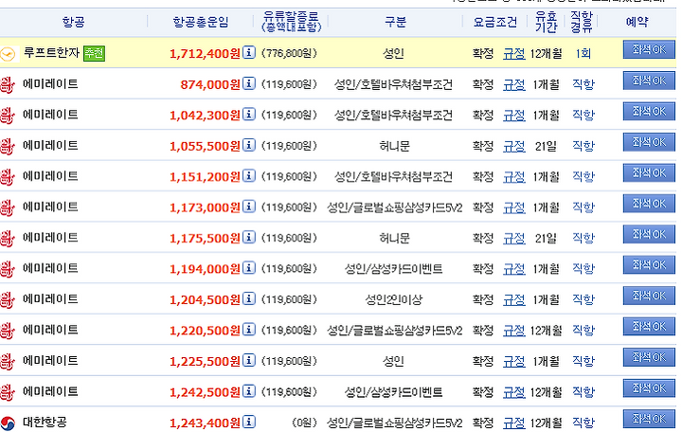Image resolution: width=682 pixels, height=432 pixels.
Task: Show 규정 rules for the 1,220,500원 fare
Action: click(514, 331)
